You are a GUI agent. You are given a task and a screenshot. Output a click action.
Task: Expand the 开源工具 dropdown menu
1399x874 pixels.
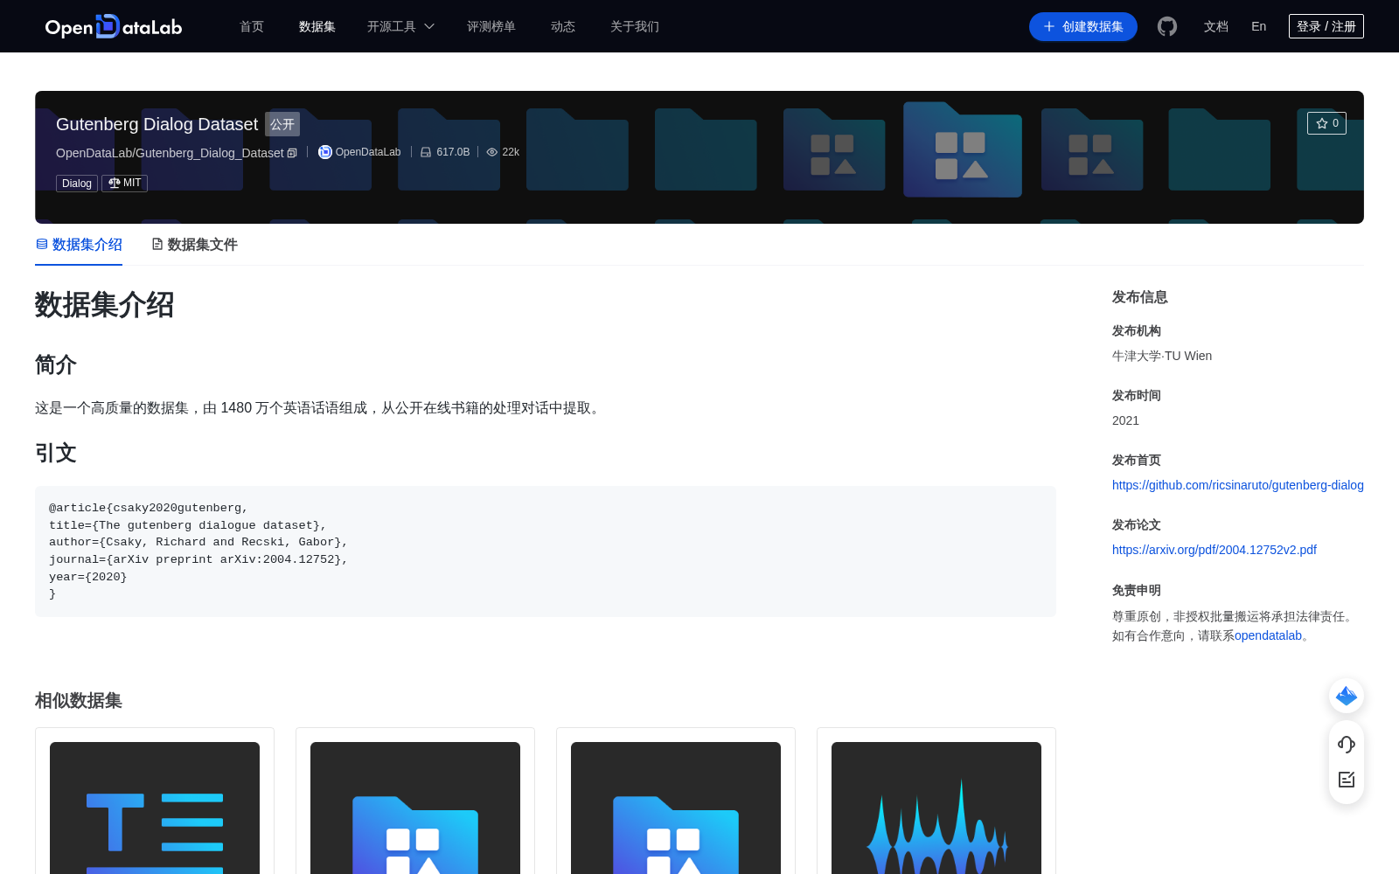click(401, 26)
